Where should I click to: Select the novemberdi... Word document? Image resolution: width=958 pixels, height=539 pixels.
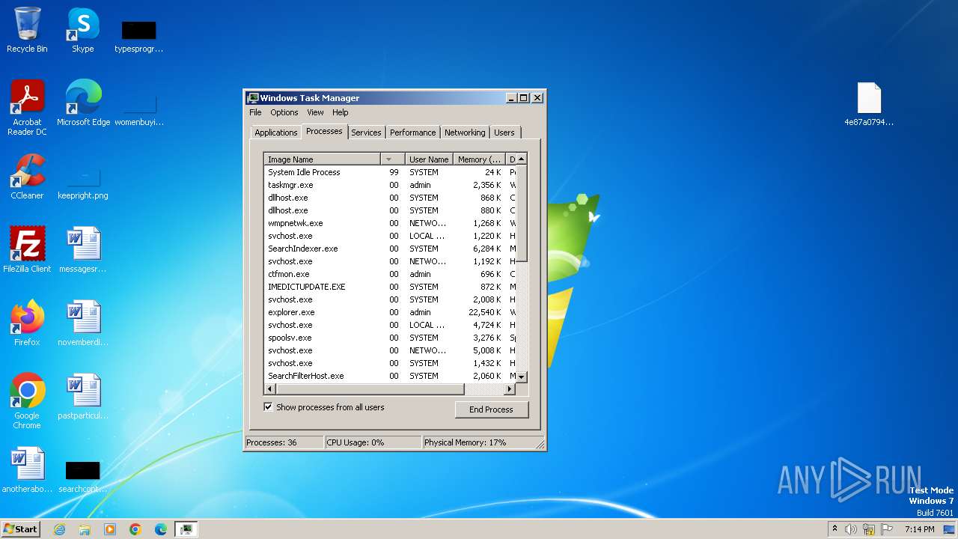point(82,323)
